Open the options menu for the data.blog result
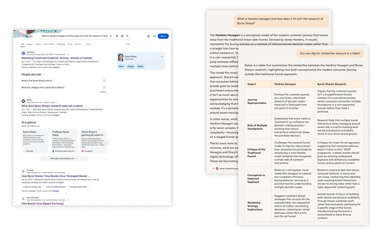Screen dimensions: 381x234 (x=69, y=54)
